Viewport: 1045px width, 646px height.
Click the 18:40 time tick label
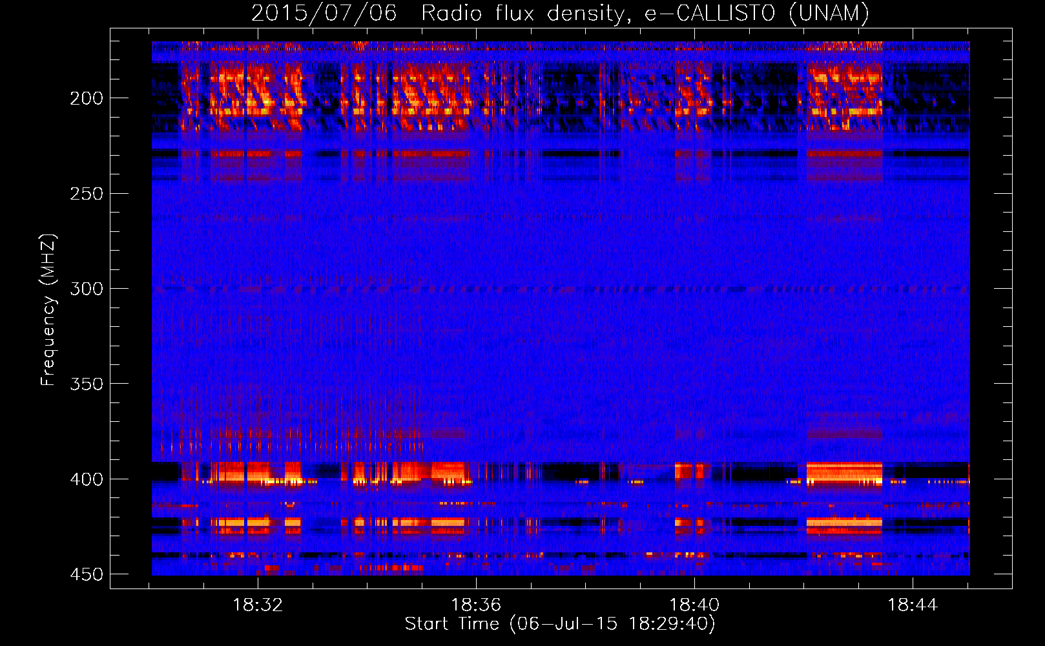pos(694,605)
